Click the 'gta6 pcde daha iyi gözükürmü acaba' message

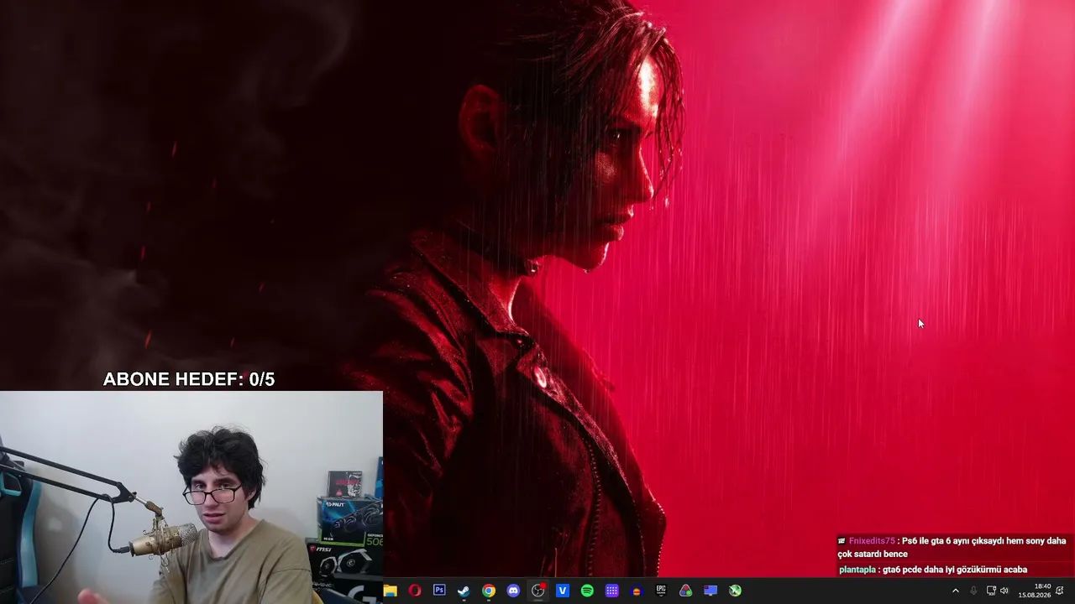pyautogui.click(x=955, y=570)
